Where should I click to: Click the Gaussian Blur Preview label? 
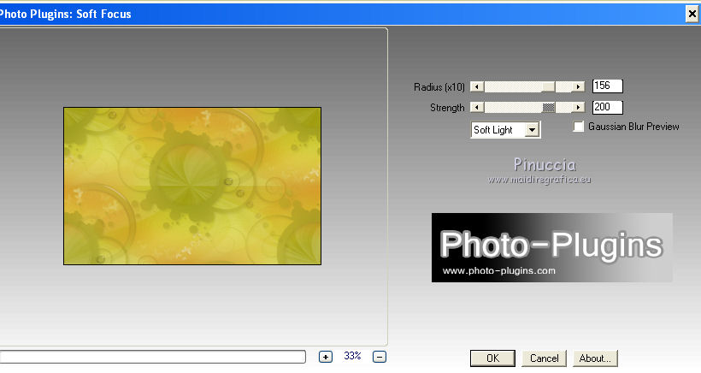[x=633, y=127]
